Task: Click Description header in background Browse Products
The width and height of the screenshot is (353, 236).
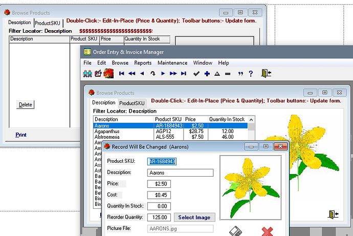Action: (39, 39)
